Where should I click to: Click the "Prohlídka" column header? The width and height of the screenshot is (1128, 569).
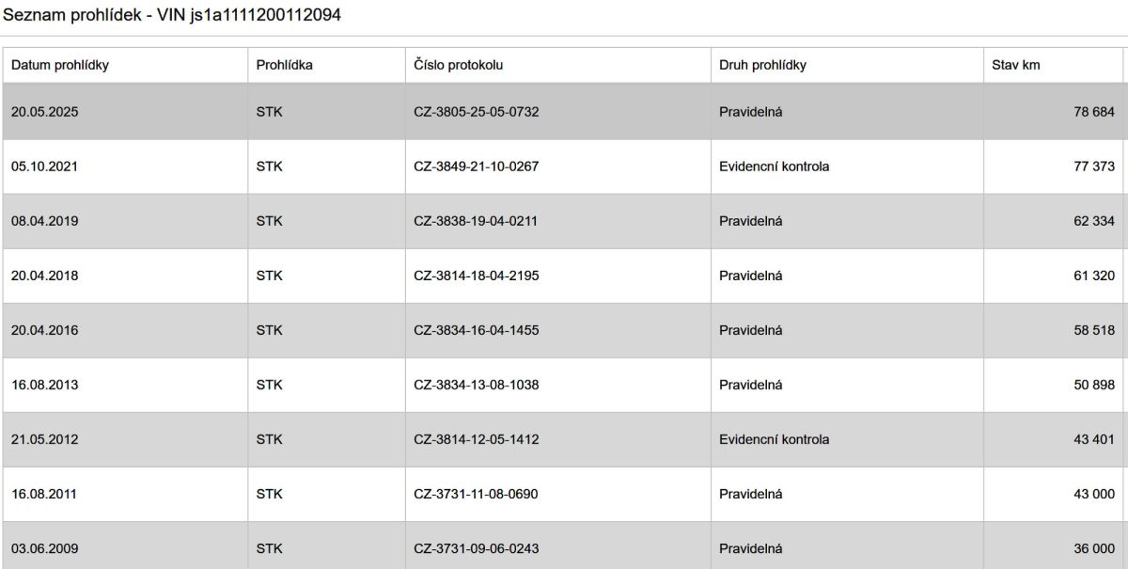pos(284,65)
